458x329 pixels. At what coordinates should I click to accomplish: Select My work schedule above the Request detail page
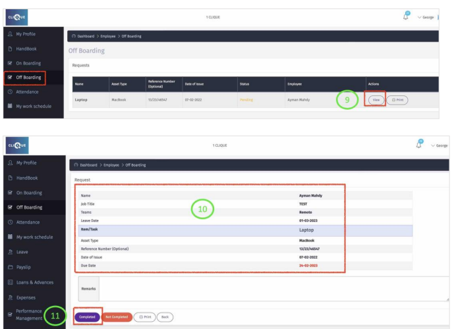pyautogui.click(x=34, y=106)
